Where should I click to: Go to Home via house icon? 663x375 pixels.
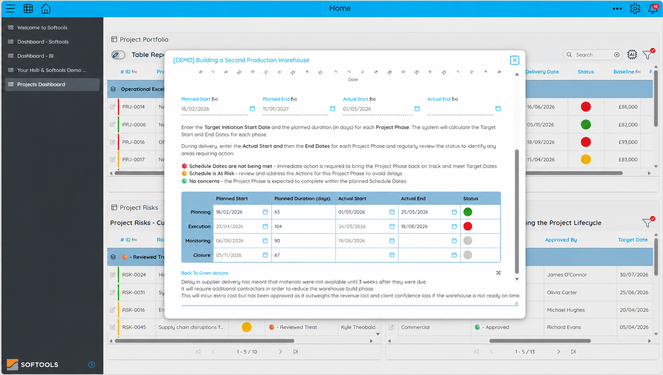click(46, 8)
